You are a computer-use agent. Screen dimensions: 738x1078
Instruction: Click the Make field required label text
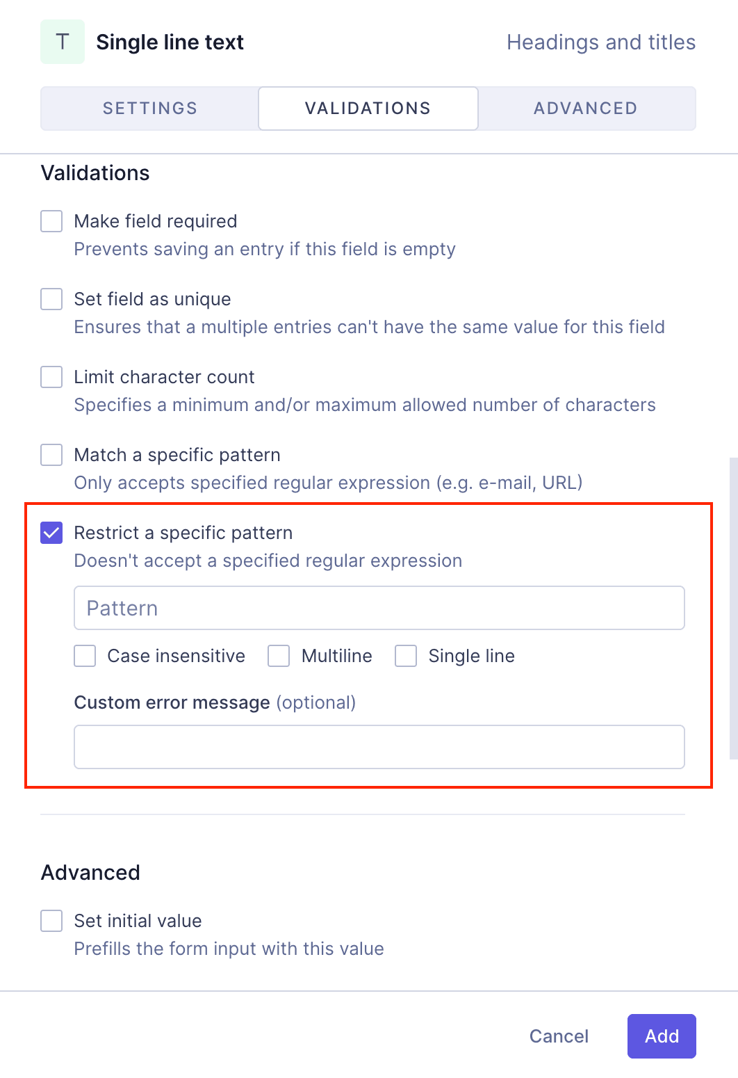pos(156,220)
